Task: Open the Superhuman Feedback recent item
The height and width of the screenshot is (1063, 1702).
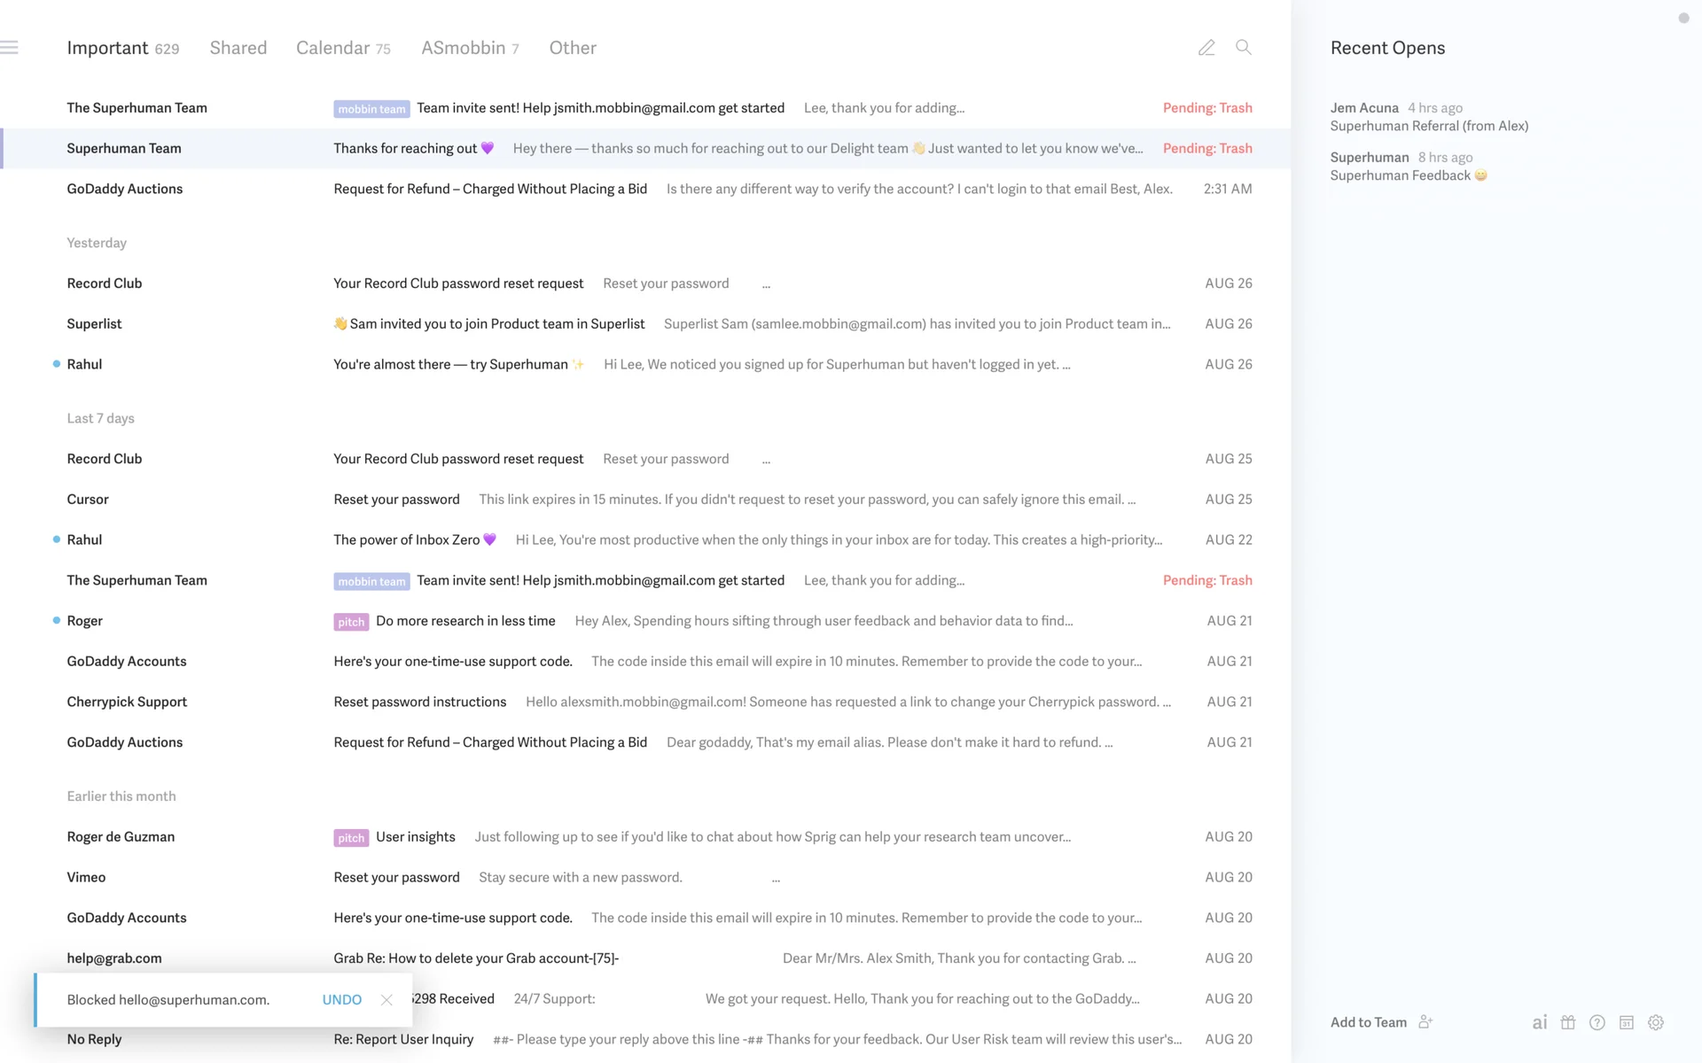Action: coord(1401,175)
